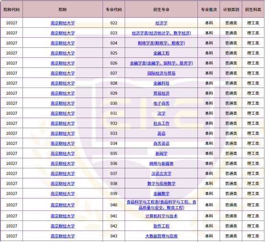Image resolution: width=265 pixels, height=242 pixels.
Task: Open 南京财经大学 link in row 023
Action: coord(62,33)
